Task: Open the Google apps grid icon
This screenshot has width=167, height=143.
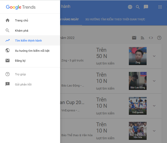Action: [160, 7]
